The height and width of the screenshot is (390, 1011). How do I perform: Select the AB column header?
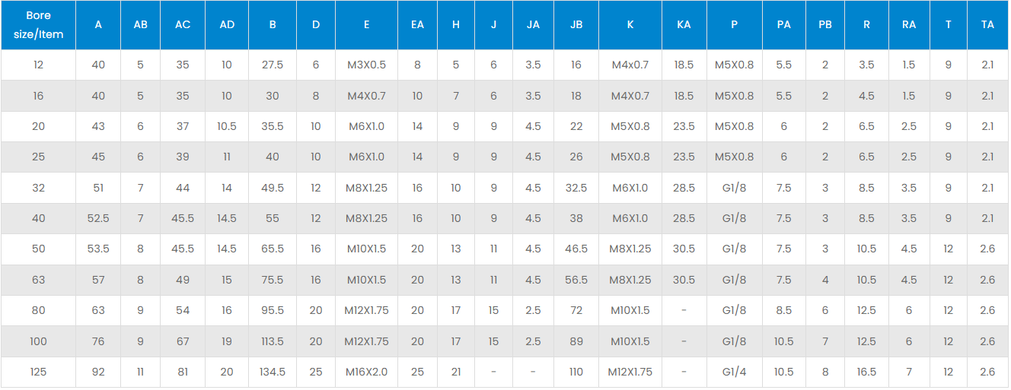[x=141, y=25]
